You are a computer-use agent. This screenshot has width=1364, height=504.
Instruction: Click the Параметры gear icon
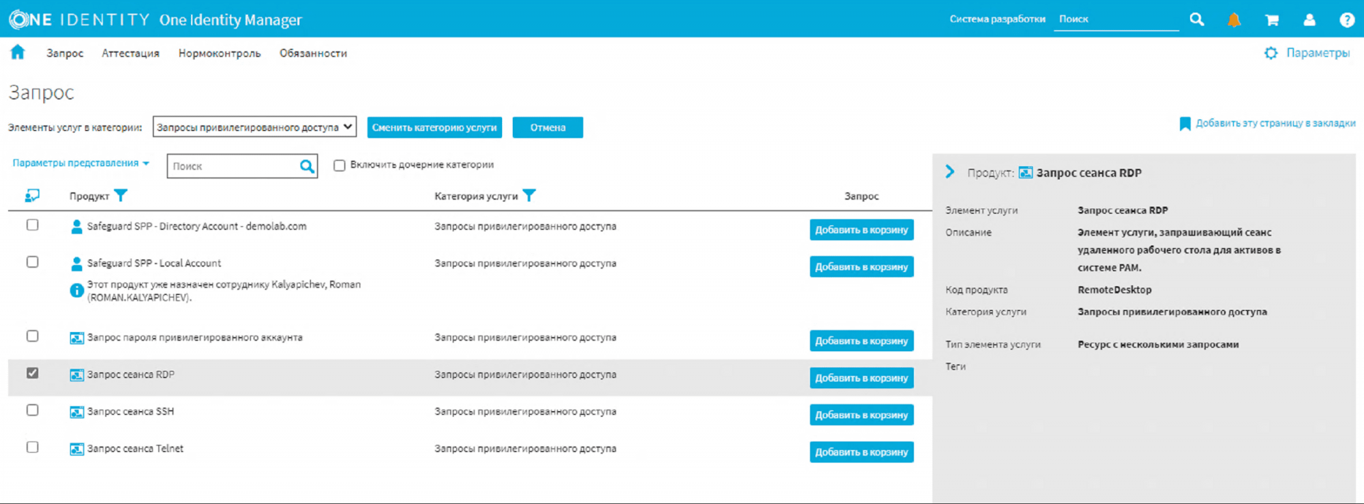[x=1271, y=53]
